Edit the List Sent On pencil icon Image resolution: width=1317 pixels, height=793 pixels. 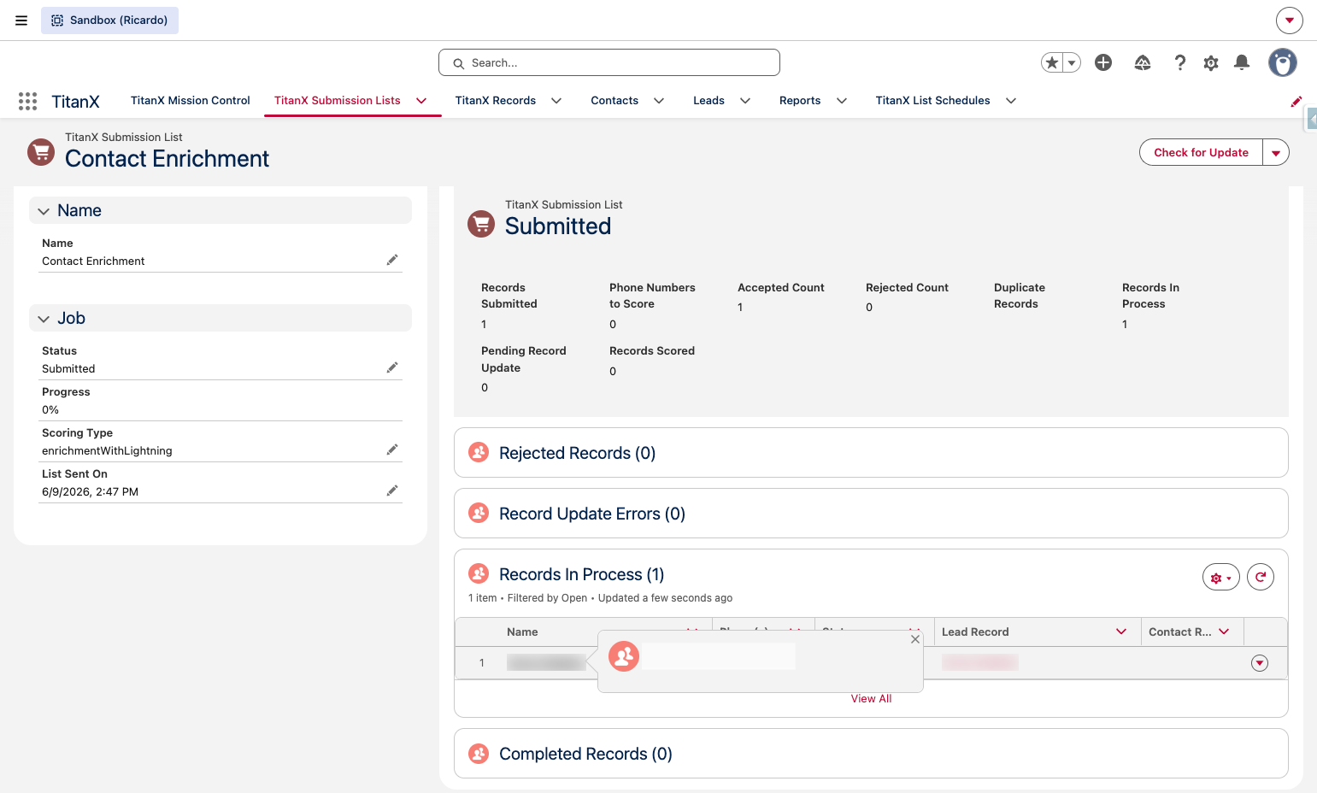point(392,490)
